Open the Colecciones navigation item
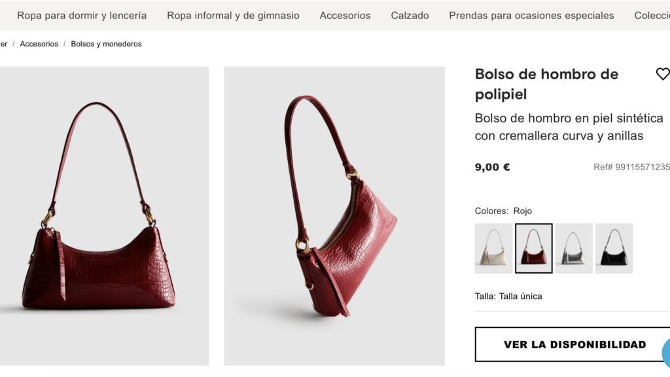This screenshot has width=670, height=377. (653, 14)
